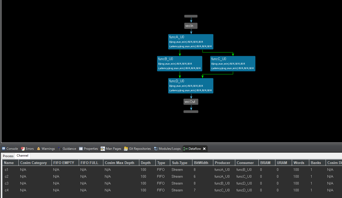The width and height of the screenshot is (342, 198).
Task: Click the Modules/Loops tab icon
Action: coord(156,149)
